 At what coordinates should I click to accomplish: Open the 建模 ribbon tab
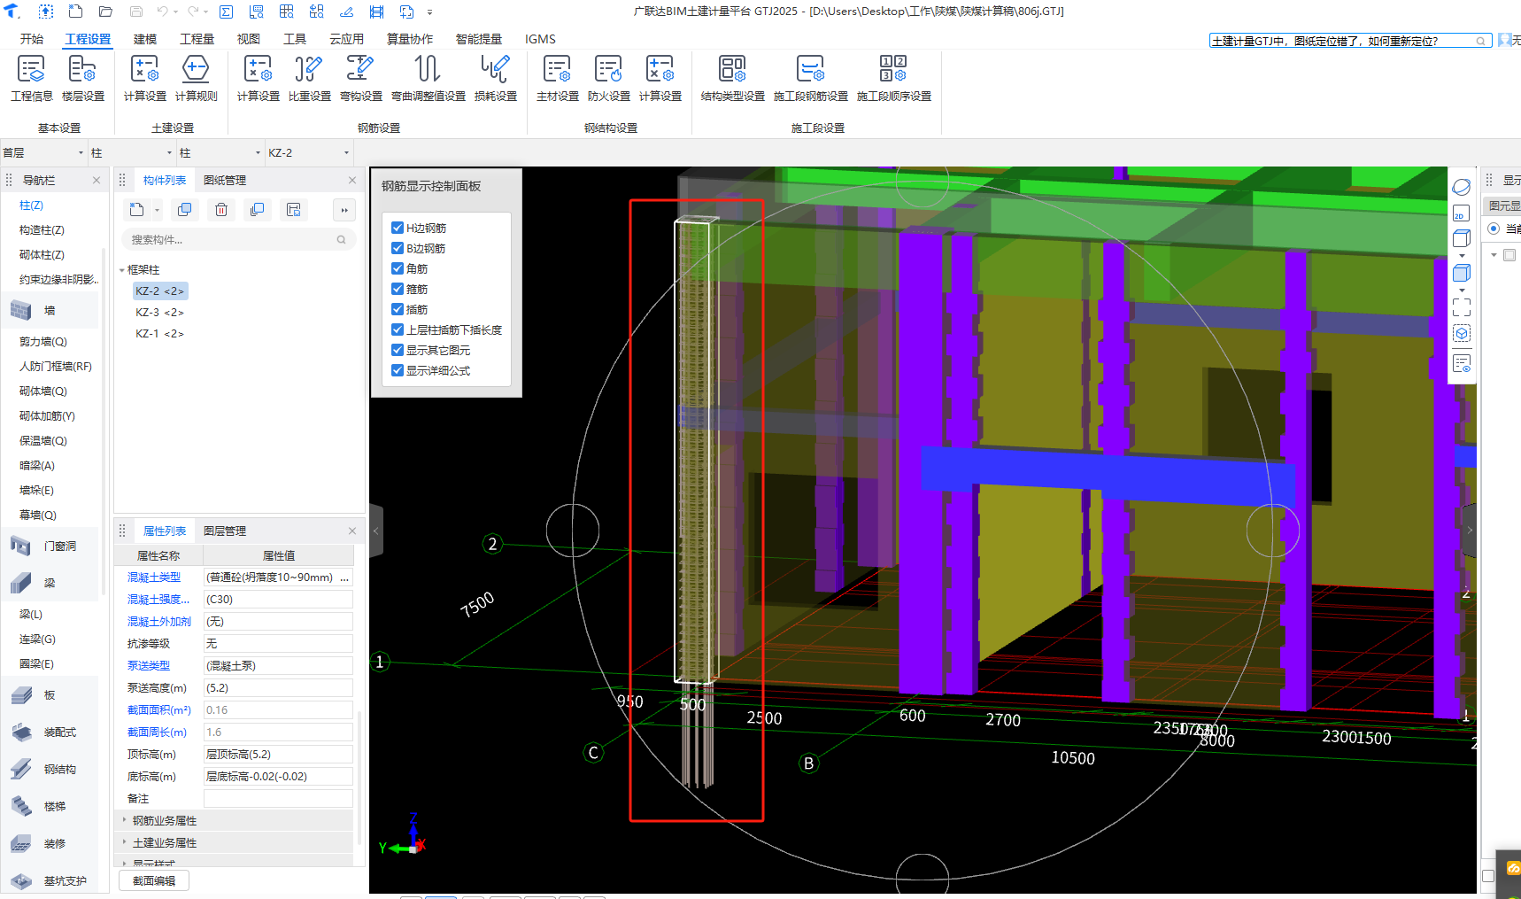point(145,39)
